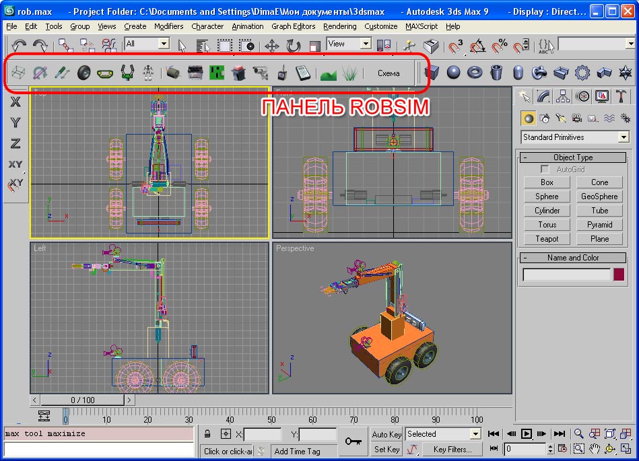639x461 pixels.
Task: Open the Rendering menu
Action: coord(340,26)
